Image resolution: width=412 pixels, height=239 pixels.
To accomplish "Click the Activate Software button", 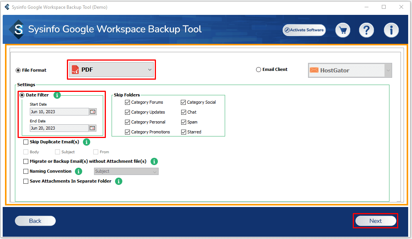I will [x=304, y=30].
